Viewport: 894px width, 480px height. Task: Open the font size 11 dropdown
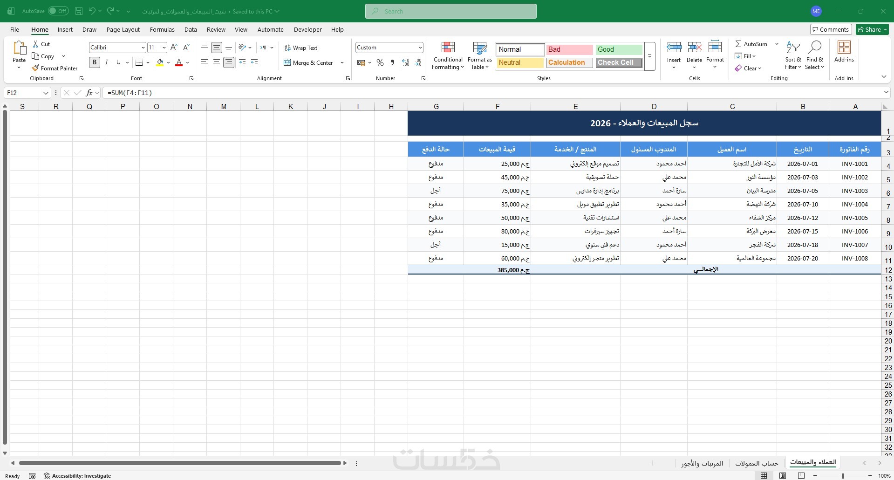164,48
